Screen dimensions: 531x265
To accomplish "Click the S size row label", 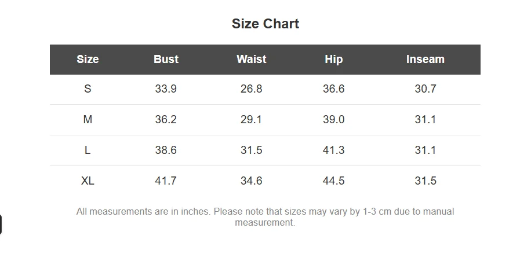I will point(88,89).
